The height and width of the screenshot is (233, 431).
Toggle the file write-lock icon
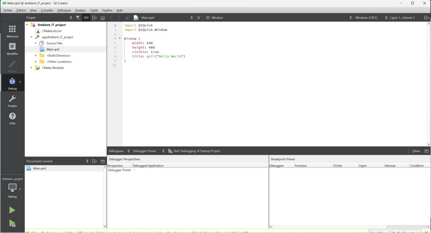(x=127, y=18)
